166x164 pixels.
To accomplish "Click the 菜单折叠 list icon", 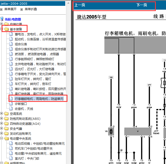I will coord(21,10).
